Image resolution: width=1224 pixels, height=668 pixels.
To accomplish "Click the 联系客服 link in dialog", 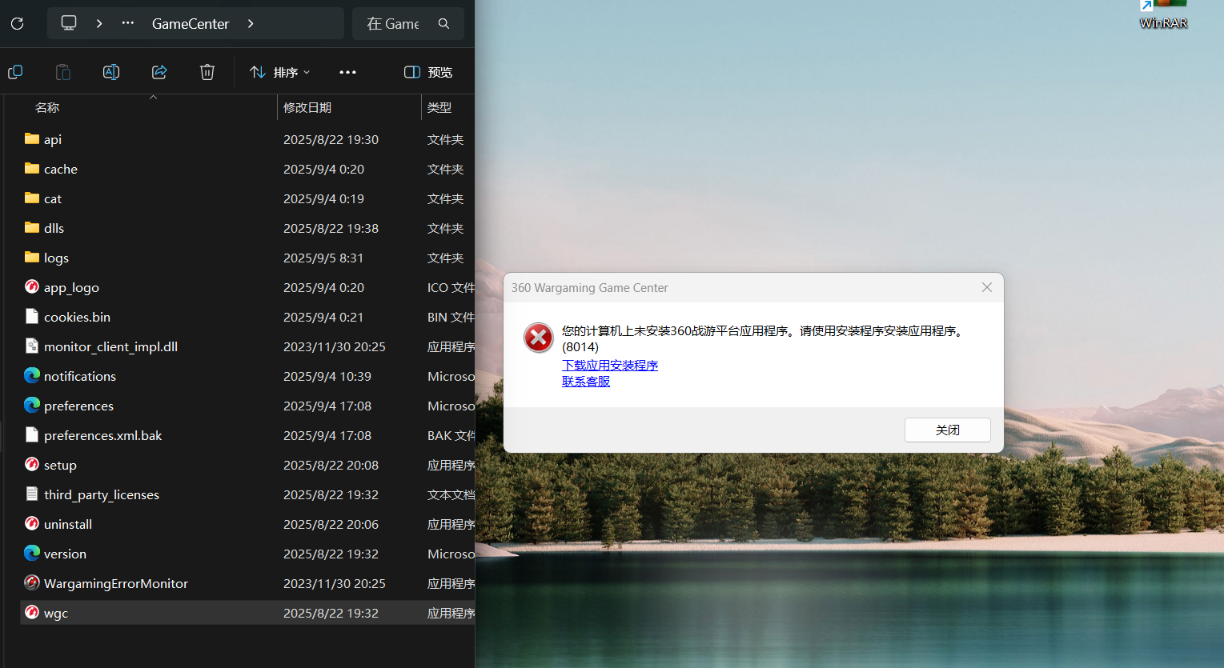I will click(x=586, y=382).
